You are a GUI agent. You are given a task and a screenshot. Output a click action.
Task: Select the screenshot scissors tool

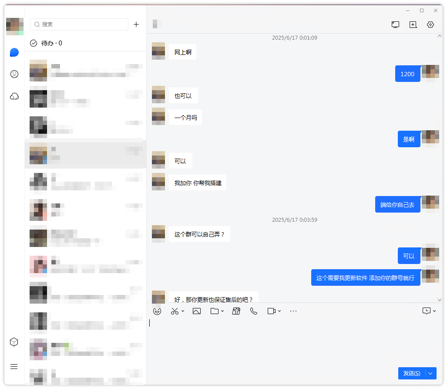click(x=175, y=311)
